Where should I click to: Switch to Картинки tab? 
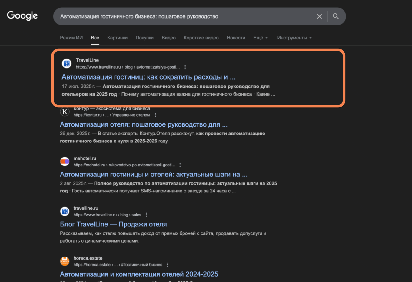[117, 38]
